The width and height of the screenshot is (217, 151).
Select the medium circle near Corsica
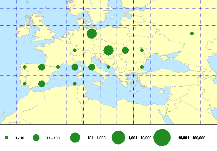tap(75, 67)
